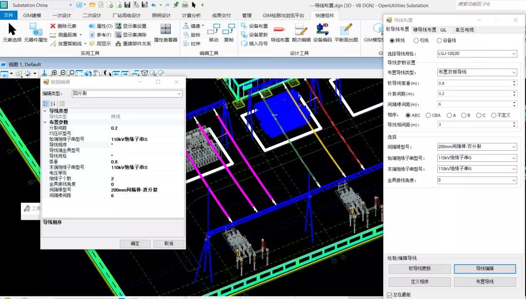Open the 期次编辑 tool
526x299 pixels.
(301, 33)
